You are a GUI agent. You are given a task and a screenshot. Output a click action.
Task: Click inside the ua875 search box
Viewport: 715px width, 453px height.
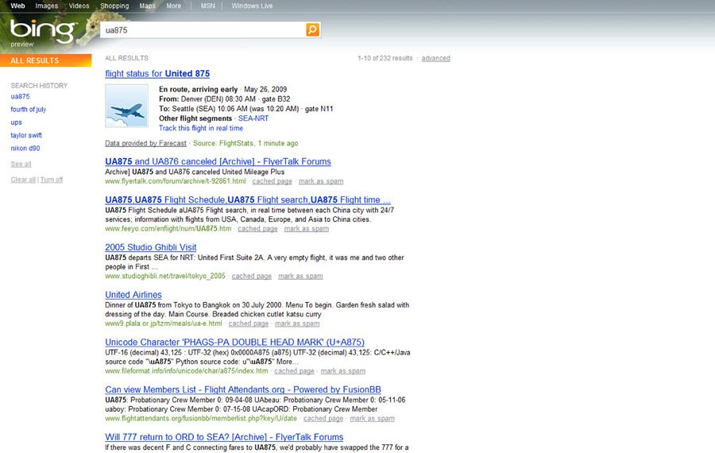coord(203,29)
